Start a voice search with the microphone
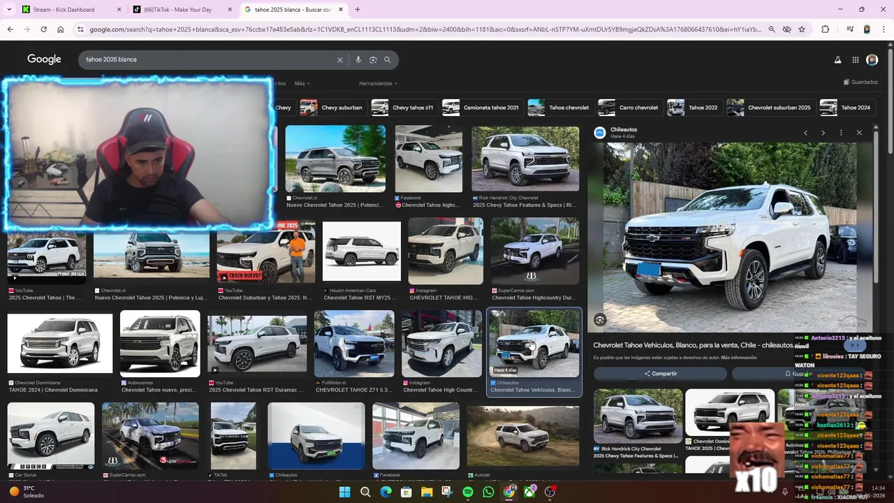The height and width of the screenshot is (503, 894). (358, 60)
